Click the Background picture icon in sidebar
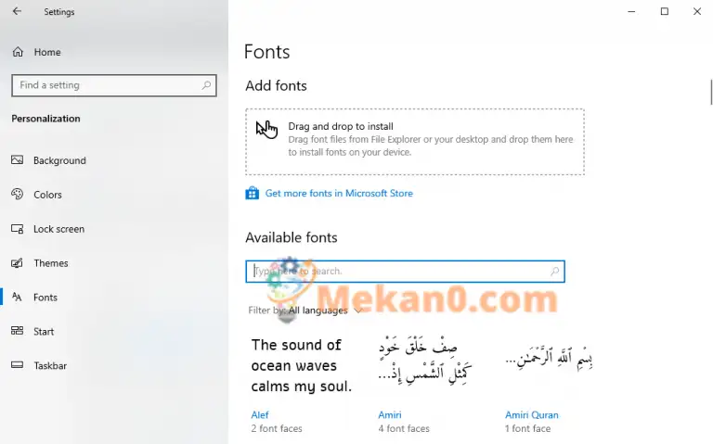The height and width of the screenshot is (444, 713). tap(18, 159)
